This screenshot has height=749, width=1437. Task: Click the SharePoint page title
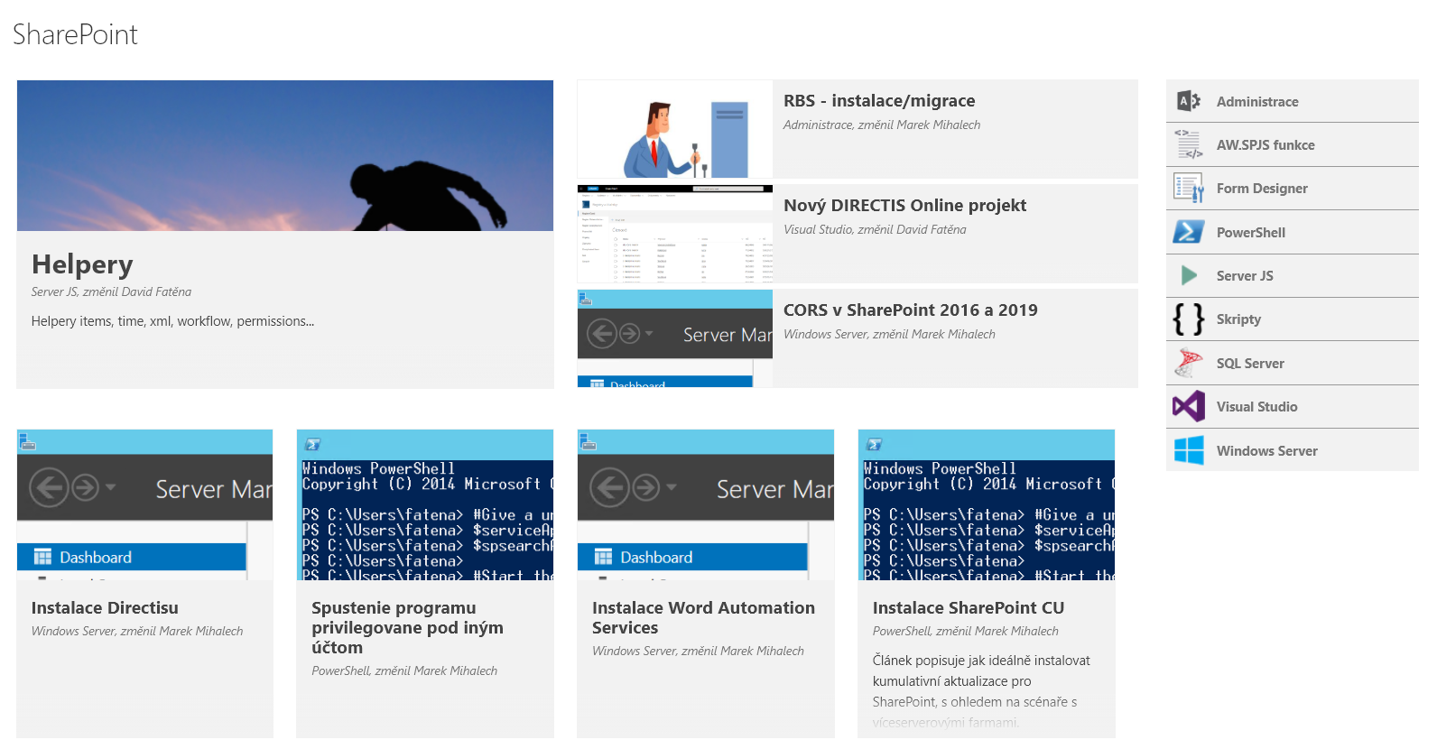(75, 34)
